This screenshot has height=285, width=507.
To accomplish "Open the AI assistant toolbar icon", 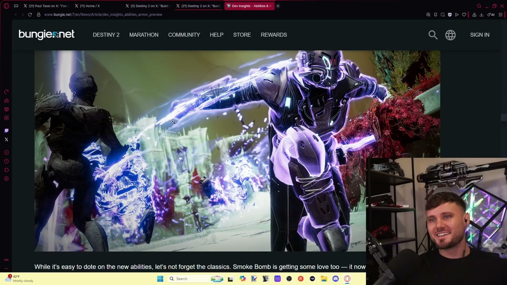I will click(492, 15).
